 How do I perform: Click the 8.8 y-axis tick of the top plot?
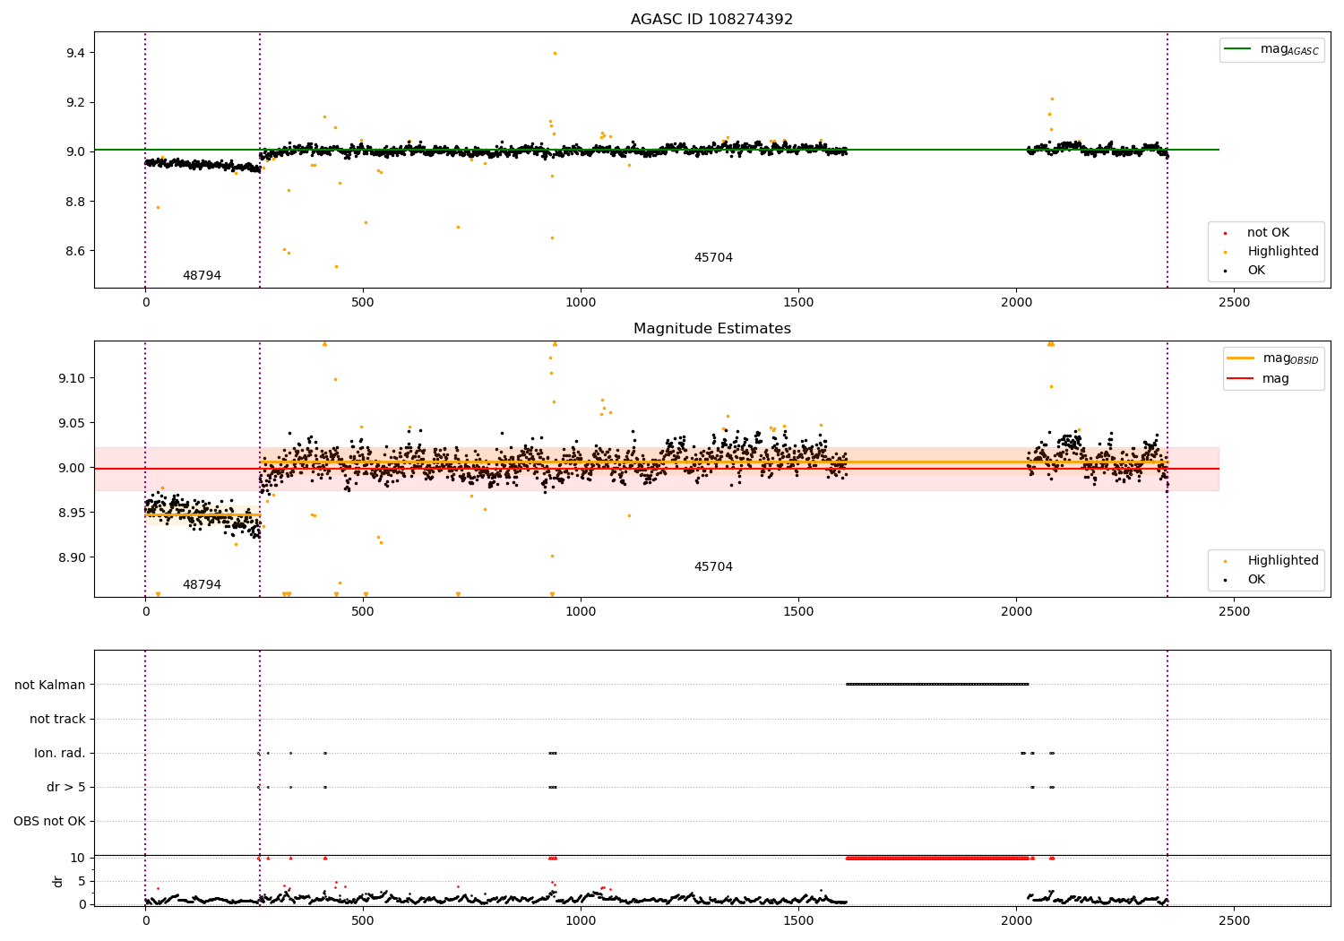(x=75, y=202)
